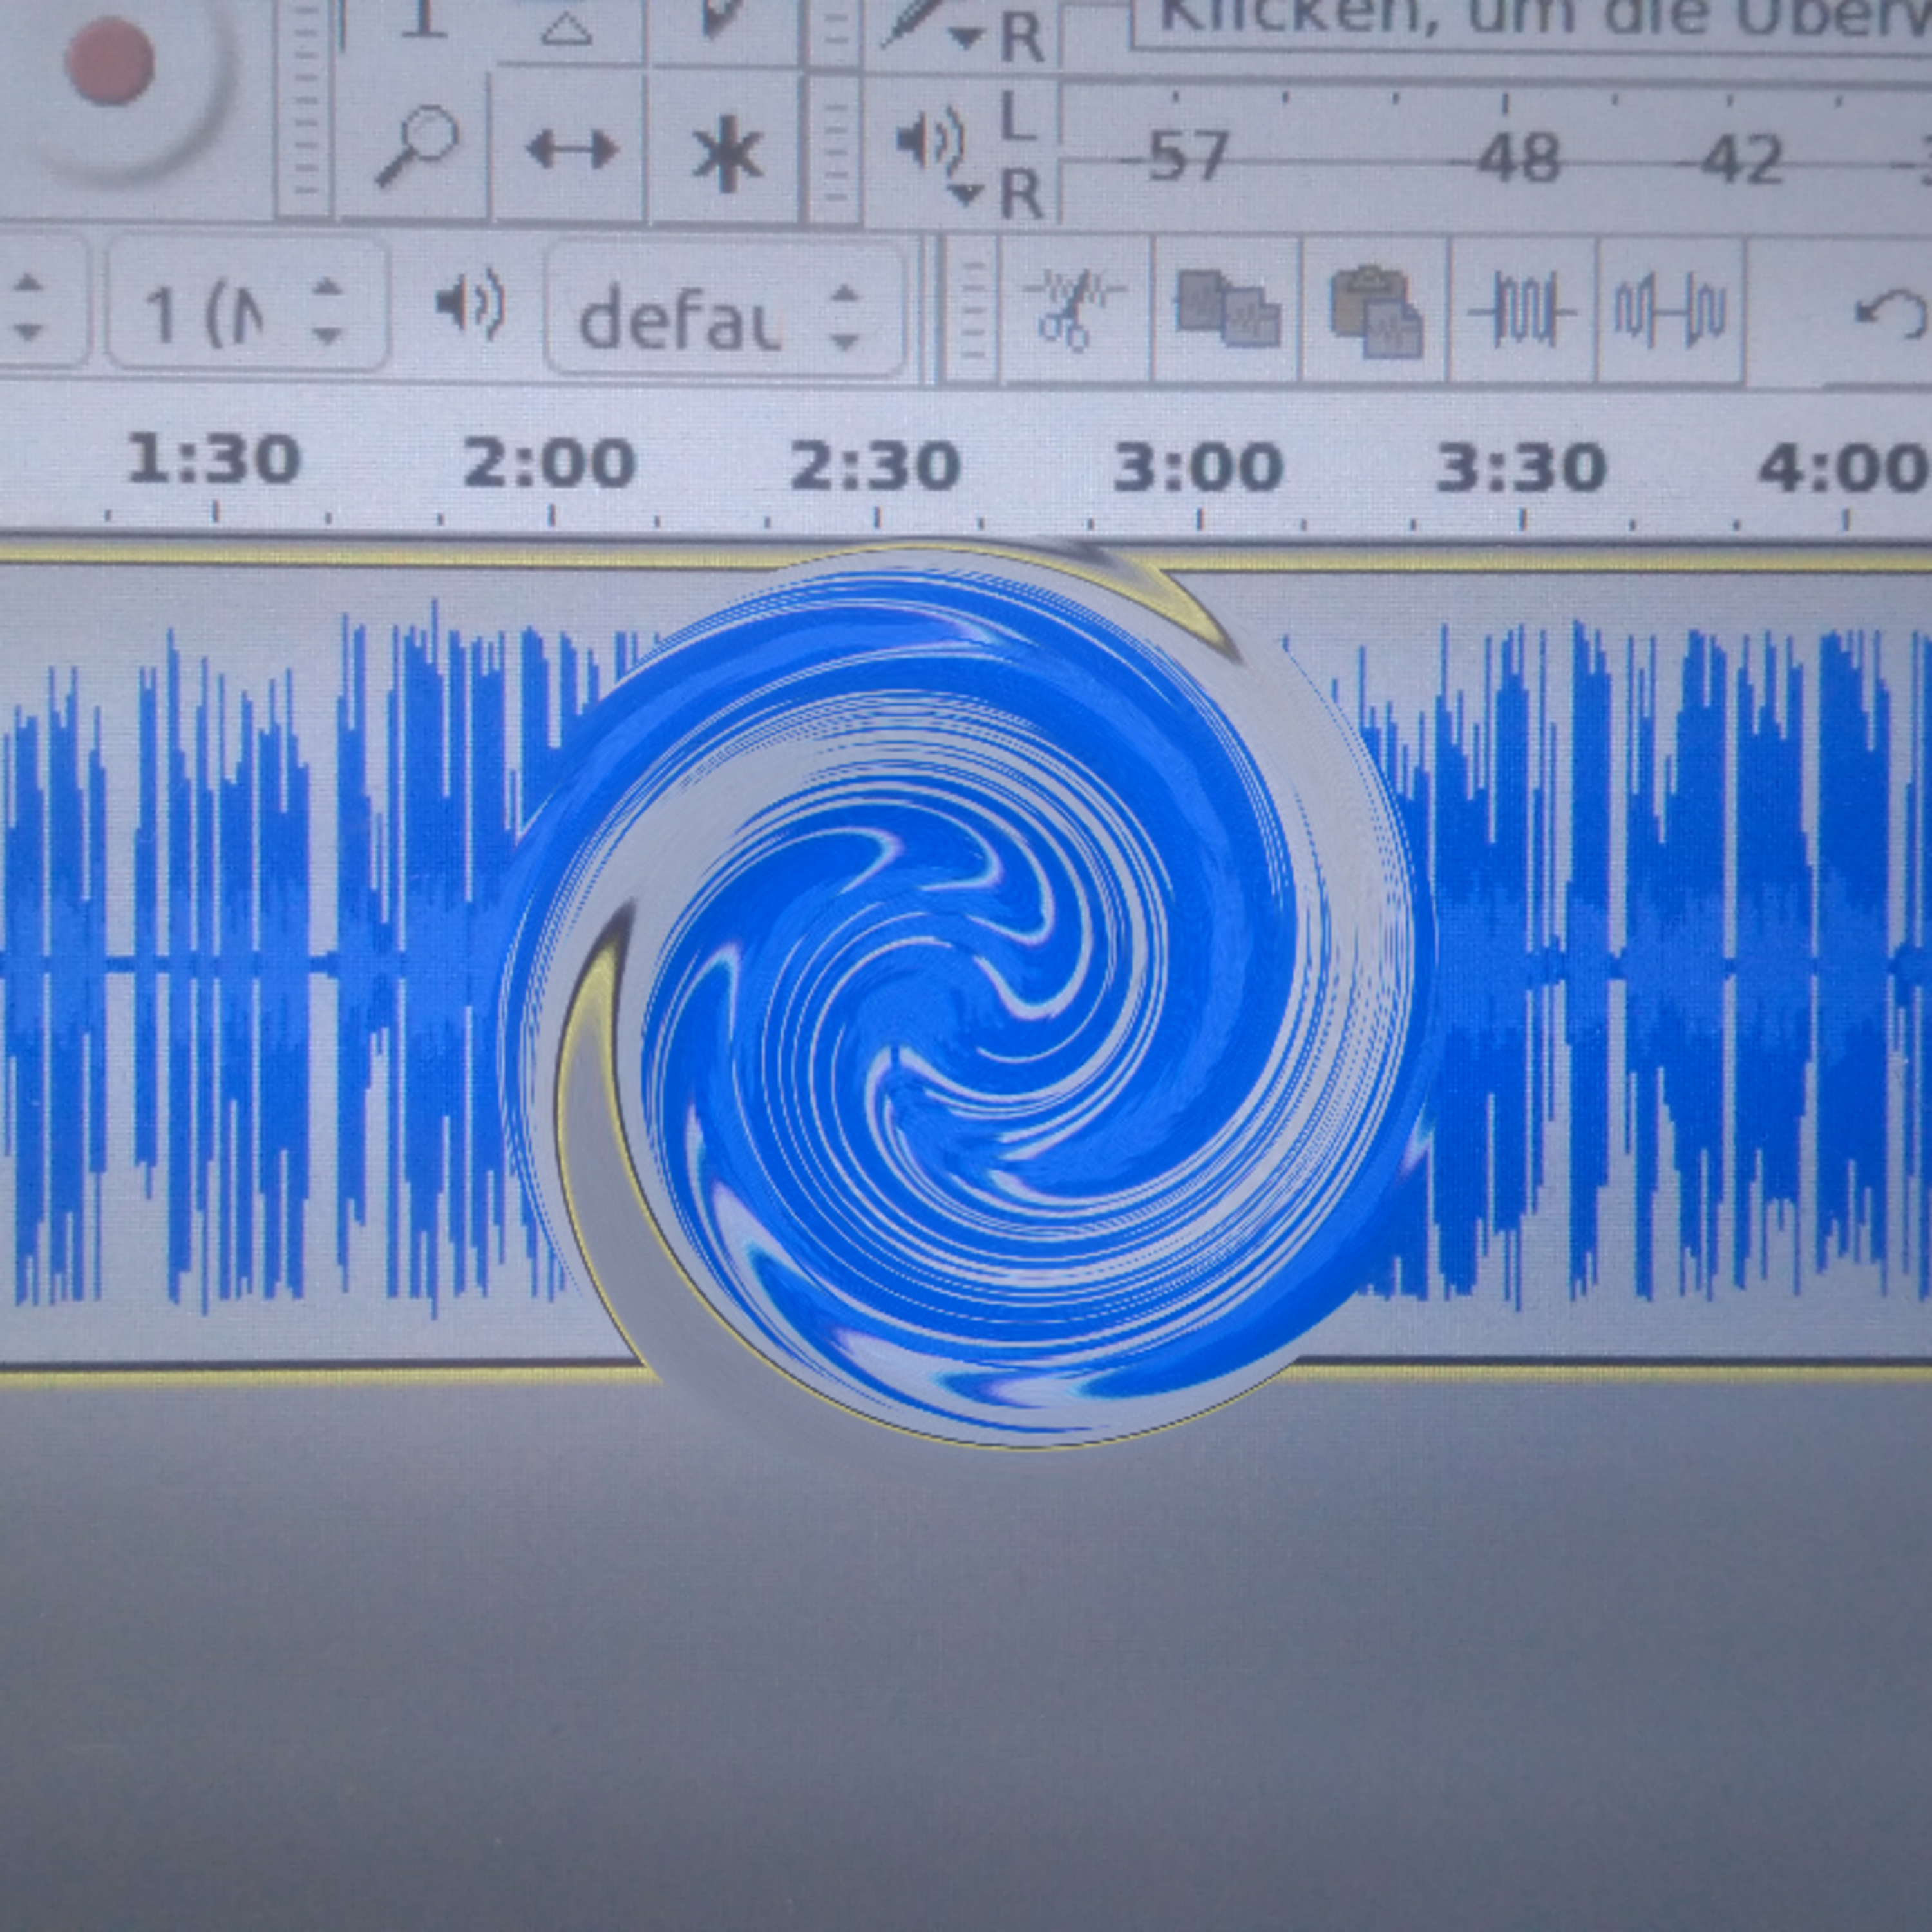Select the Multi-Tool asterisk icon
Viewport: 1932px width, 1932px height.
727,152
